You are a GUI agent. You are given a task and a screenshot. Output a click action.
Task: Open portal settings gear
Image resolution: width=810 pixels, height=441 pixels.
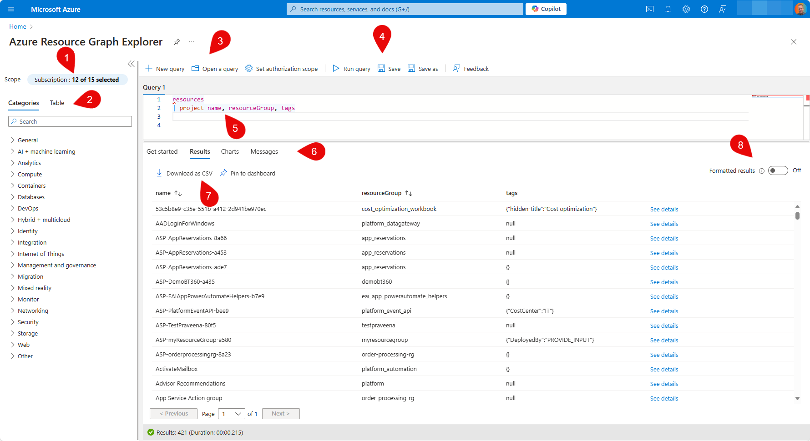686,9
